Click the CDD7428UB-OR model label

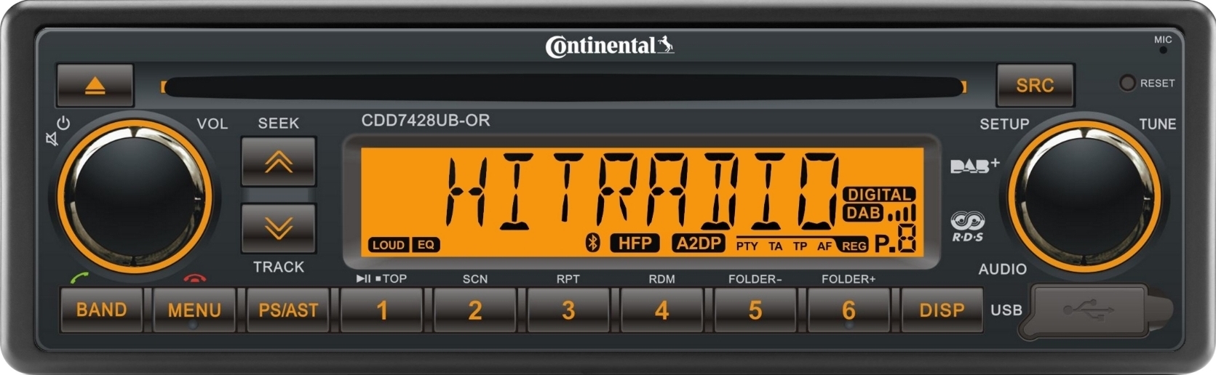pyautogui.click(x=426, y=121)
